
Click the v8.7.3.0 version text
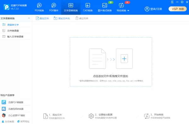(x=15, y=9)
